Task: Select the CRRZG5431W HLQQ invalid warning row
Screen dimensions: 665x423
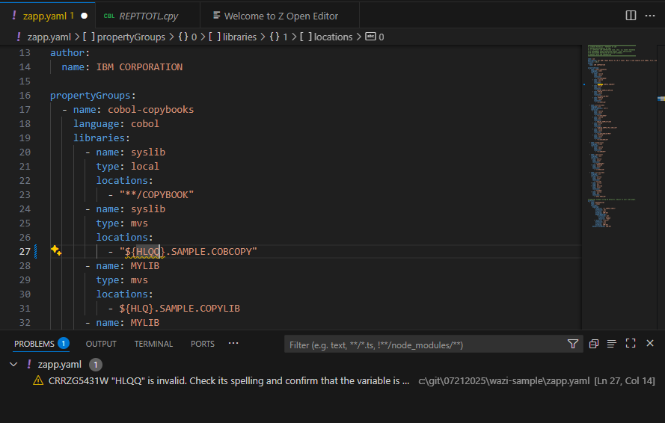Action: click(x=332, y=380)
